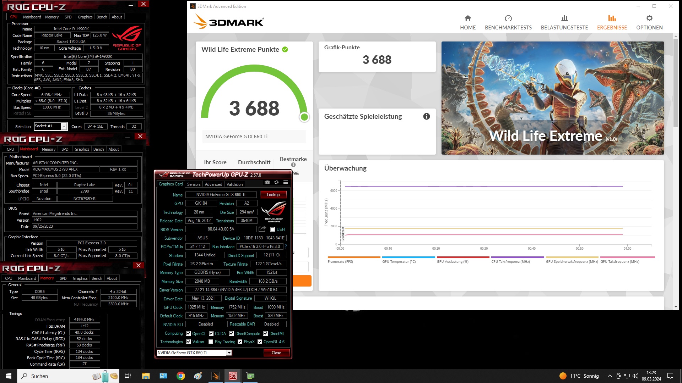Image resolution: width=682 pixels, height=383 pixels.
Task: Click the Durchschnitt score label
Action: (254, 162)
